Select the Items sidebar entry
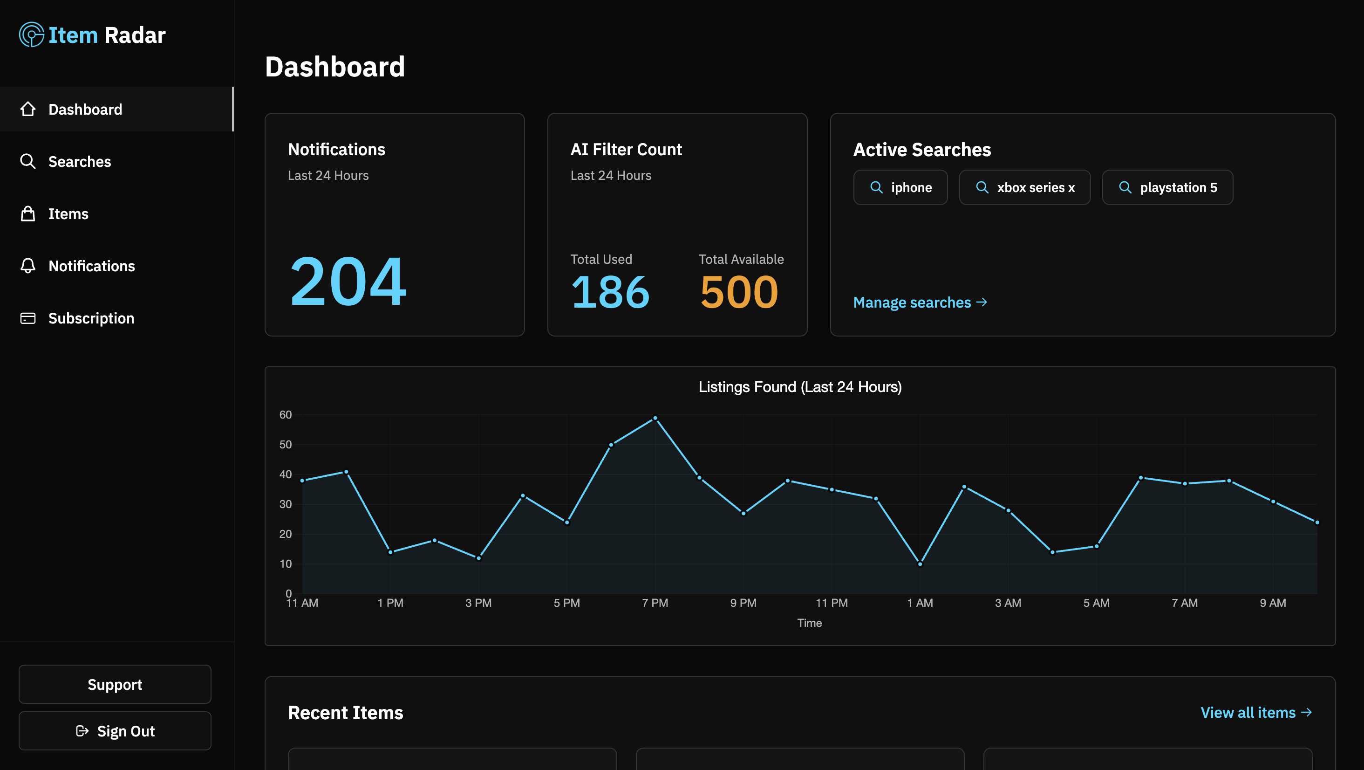This screenshot has height=770, width=1364. (68, 213)
